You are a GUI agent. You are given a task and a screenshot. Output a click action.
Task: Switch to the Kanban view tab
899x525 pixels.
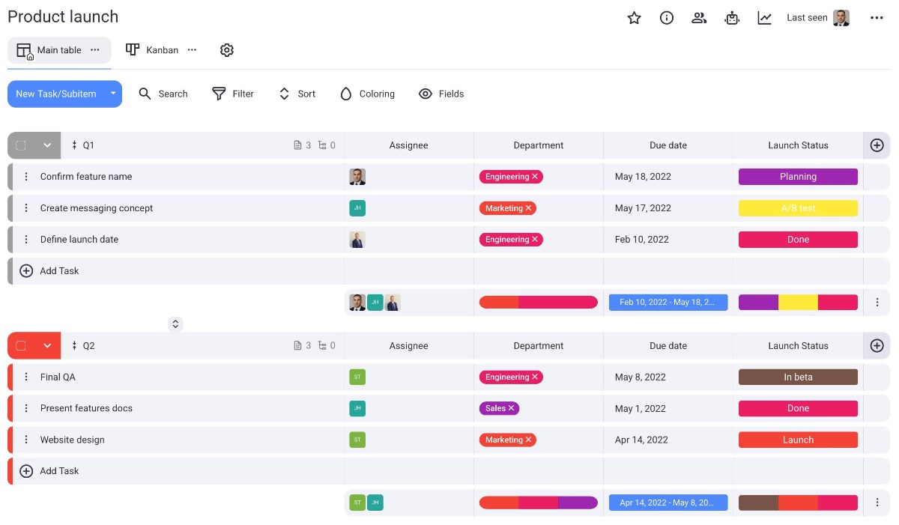153,50
